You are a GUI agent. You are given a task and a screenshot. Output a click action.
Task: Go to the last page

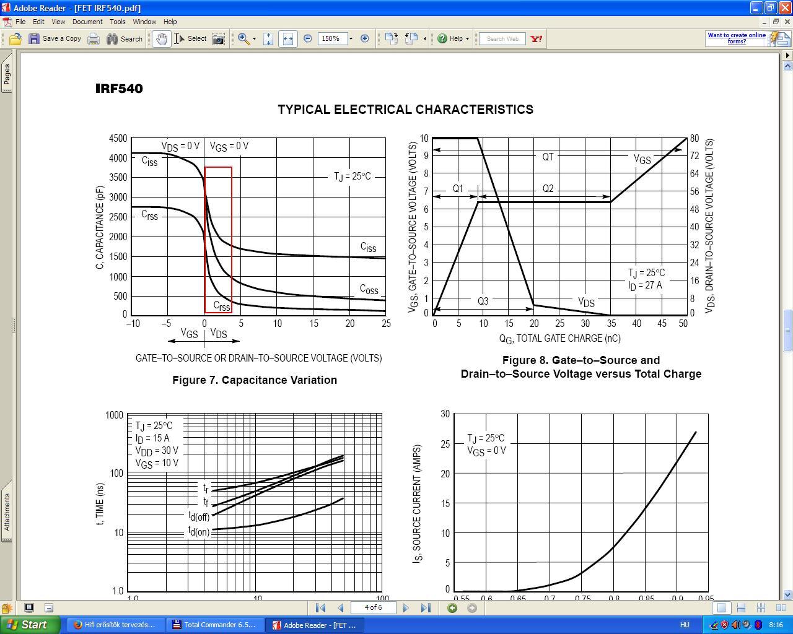click(x=426, y=608)
